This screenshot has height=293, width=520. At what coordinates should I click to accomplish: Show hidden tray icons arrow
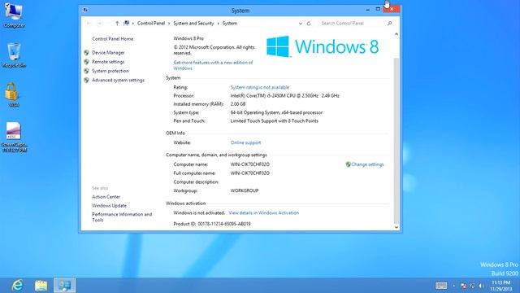click(x=454, y=286)
